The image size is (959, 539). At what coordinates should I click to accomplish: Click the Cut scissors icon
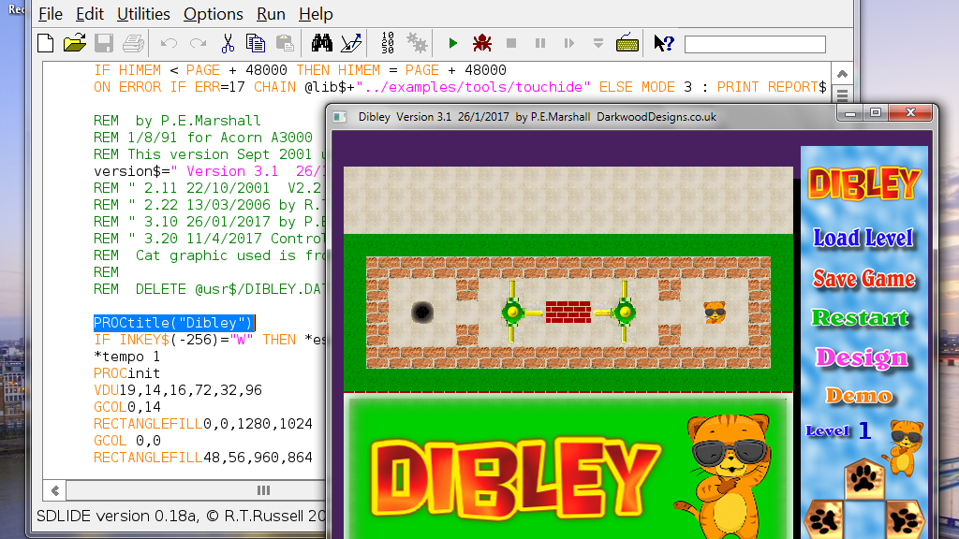point(228,43)
